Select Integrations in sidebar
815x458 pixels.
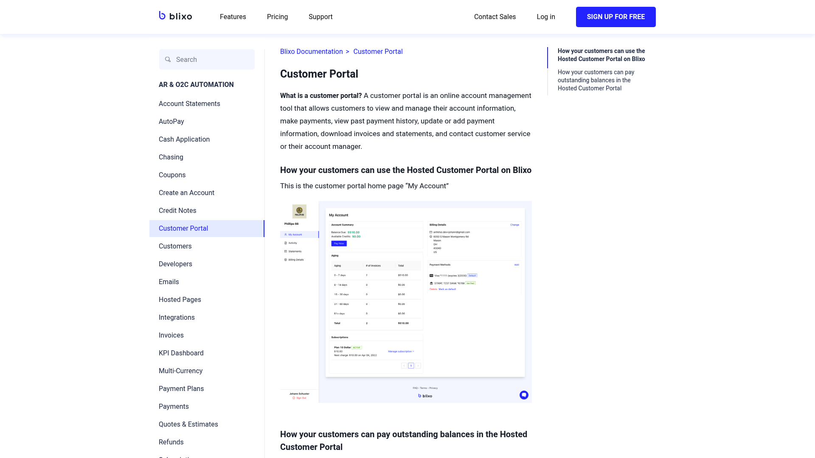pyautogui.click(x=177, y=318)
